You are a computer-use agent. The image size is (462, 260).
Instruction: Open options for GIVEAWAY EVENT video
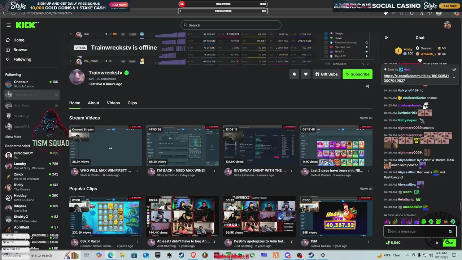(291, 171)
